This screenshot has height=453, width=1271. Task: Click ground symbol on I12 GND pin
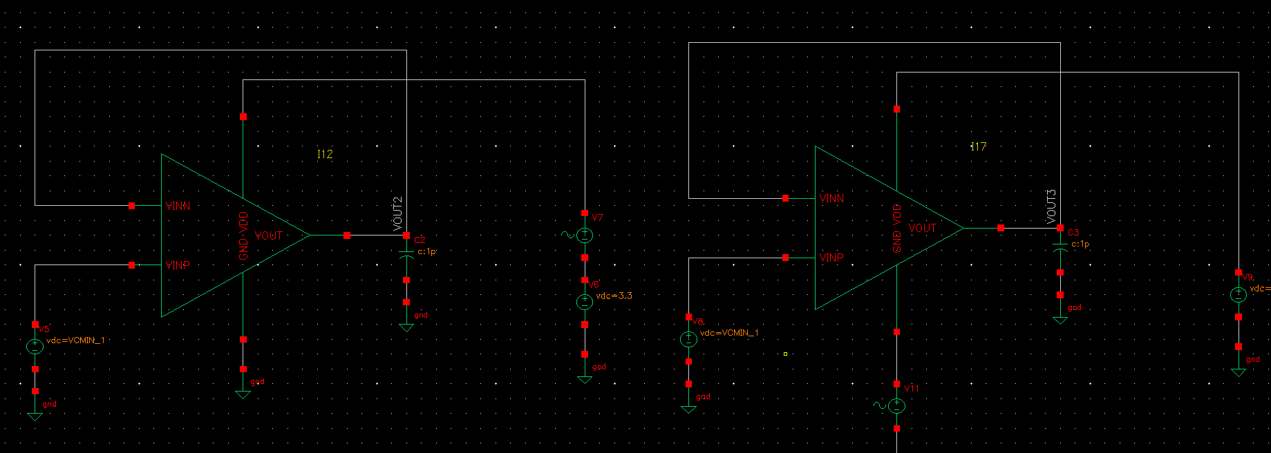(243, 394)
